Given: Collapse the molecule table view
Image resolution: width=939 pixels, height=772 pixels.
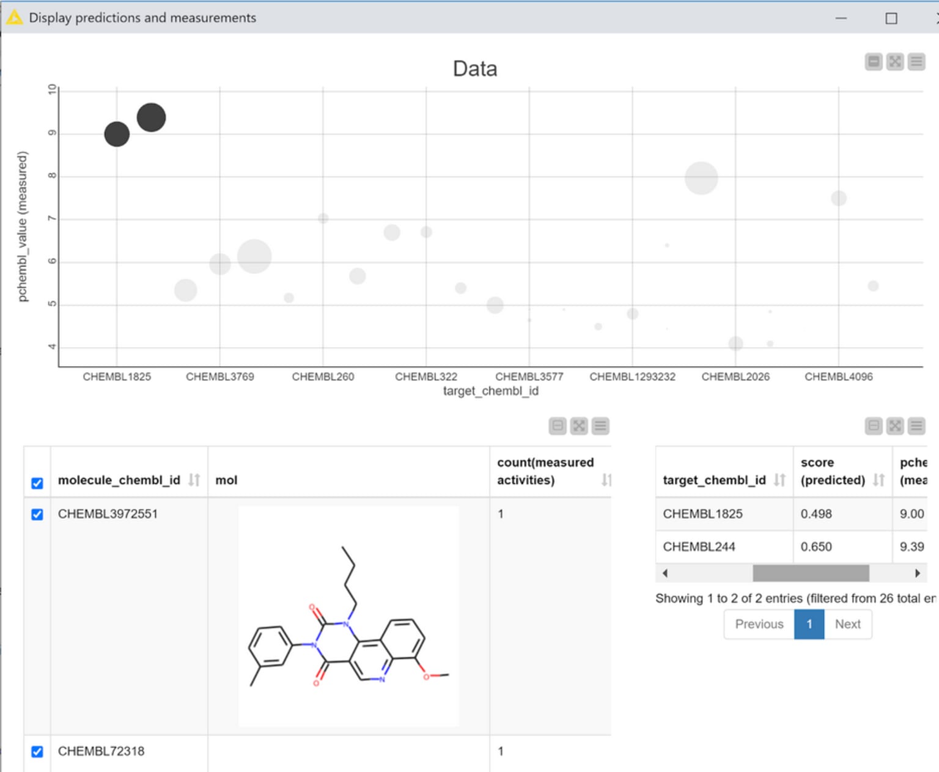Looking at the screenshot, I should [557, 426].
